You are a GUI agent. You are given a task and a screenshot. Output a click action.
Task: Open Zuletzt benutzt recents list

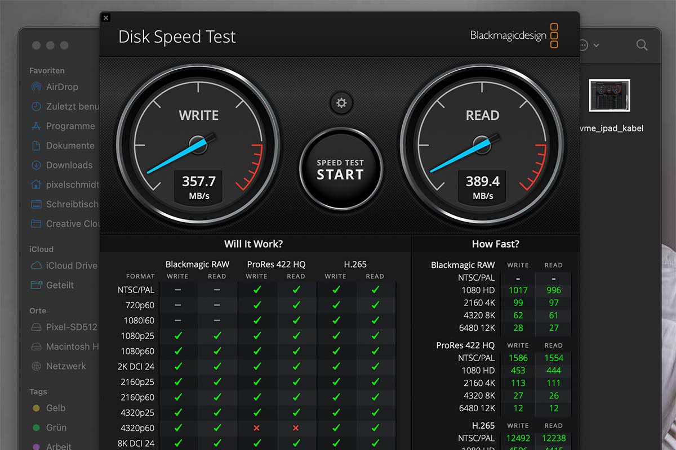(x=72, y=106)
